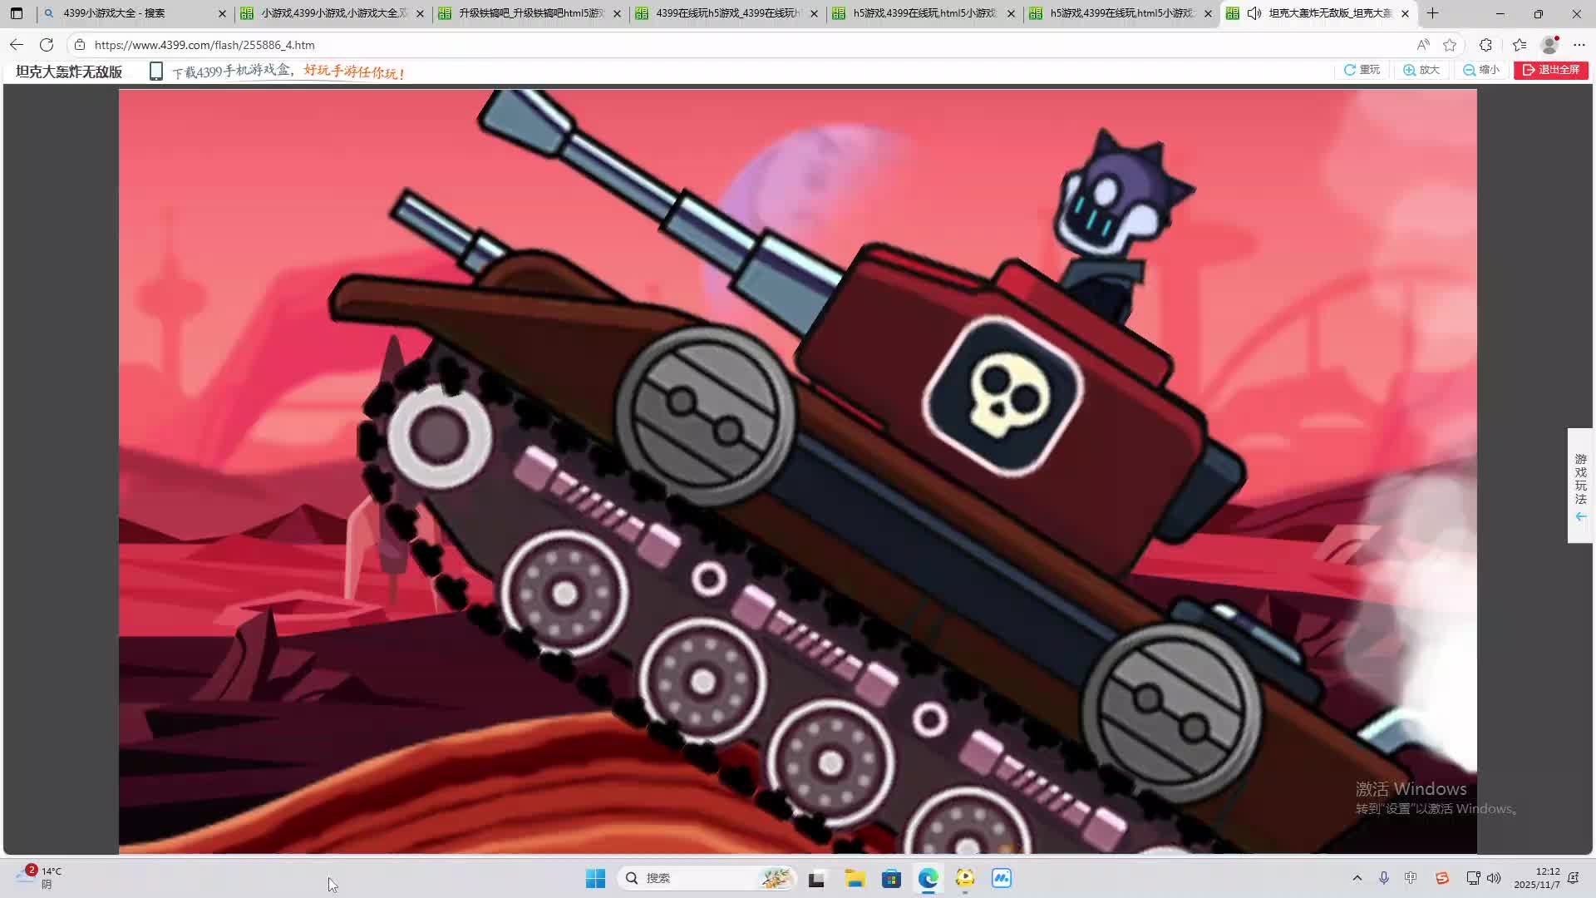Open browser extensions puzzle icon
This screenshot has height=898, width=1596.
pyautogui.click(x=1485, y=45)
